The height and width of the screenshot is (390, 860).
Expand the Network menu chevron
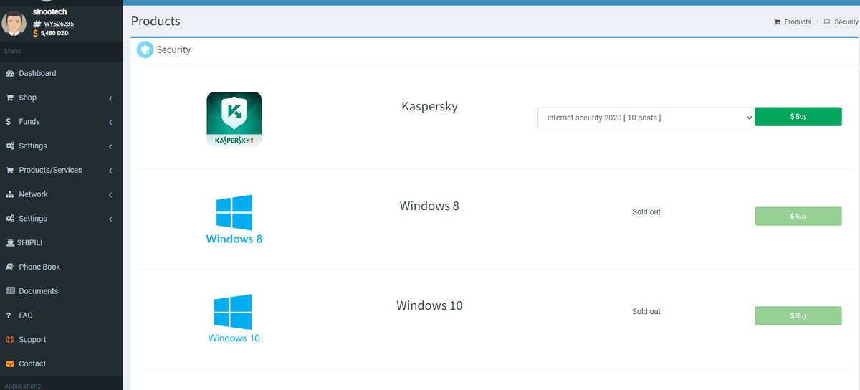pos(110,195)
